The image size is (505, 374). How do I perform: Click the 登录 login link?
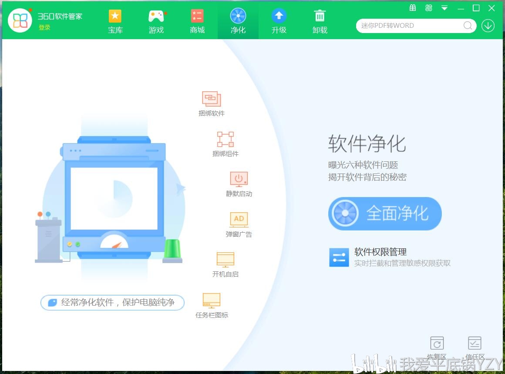[44, 28]
